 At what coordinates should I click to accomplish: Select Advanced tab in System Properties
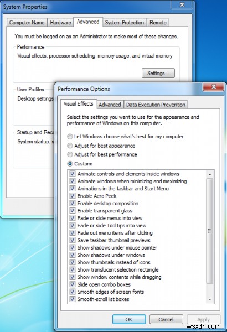pos(88,22)
